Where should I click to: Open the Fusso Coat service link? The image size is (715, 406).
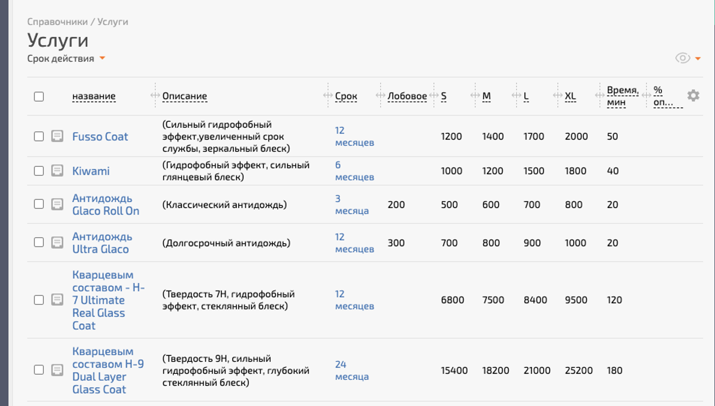(x=100, y=136)
